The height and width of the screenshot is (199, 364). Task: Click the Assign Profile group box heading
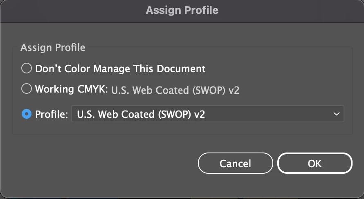[x=53, y=47]
